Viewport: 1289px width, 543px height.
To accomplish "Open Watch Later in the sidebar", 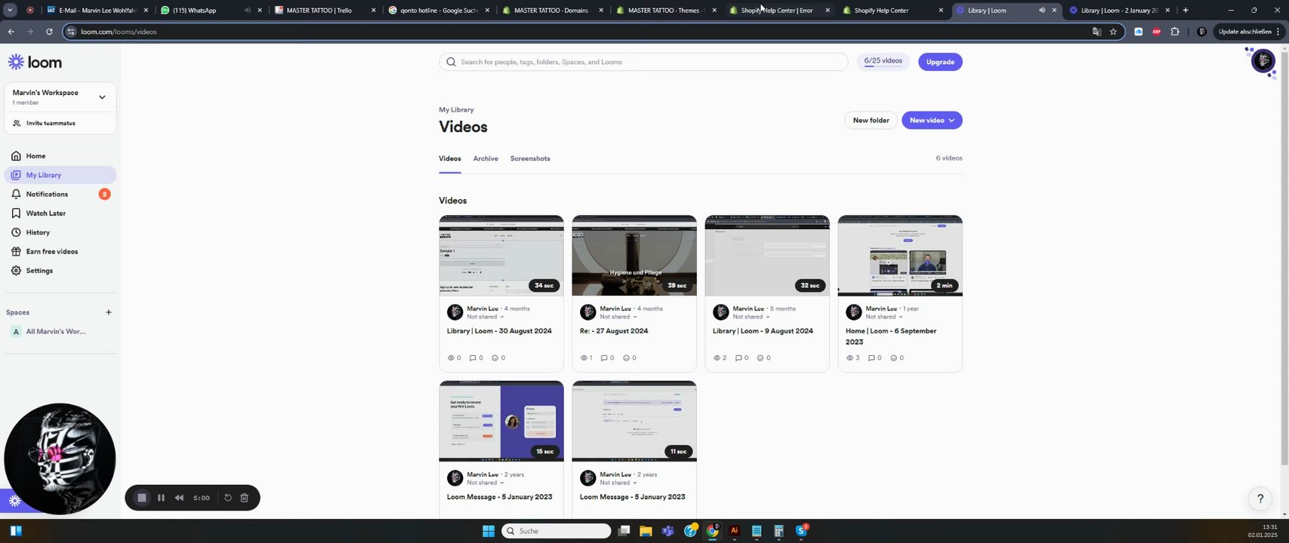I will (60, 213).
